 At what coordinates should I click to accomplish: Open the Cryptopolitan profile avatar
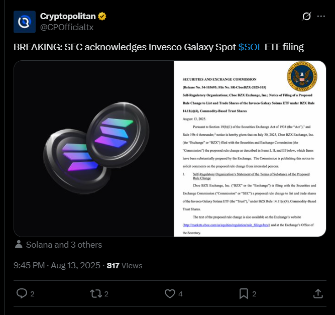24,22
